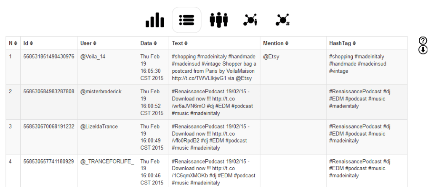Open the hashtag network graph
This screenshot has height=187, width=431.
(x=282, y=20)
